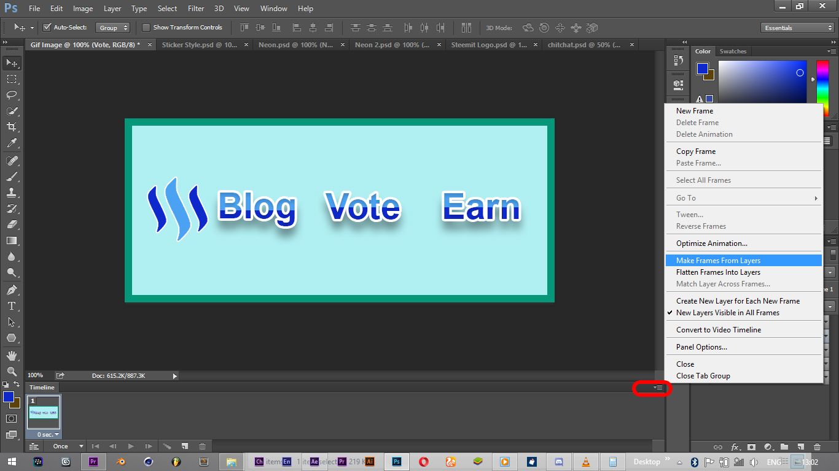
Task: Click the hue spectrum slider in Color panel
Action: (x=822, y=88)
